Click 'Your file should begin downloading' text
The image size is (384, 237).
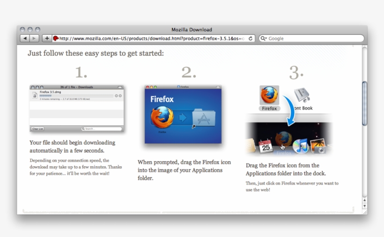click(x=73, y=147)
